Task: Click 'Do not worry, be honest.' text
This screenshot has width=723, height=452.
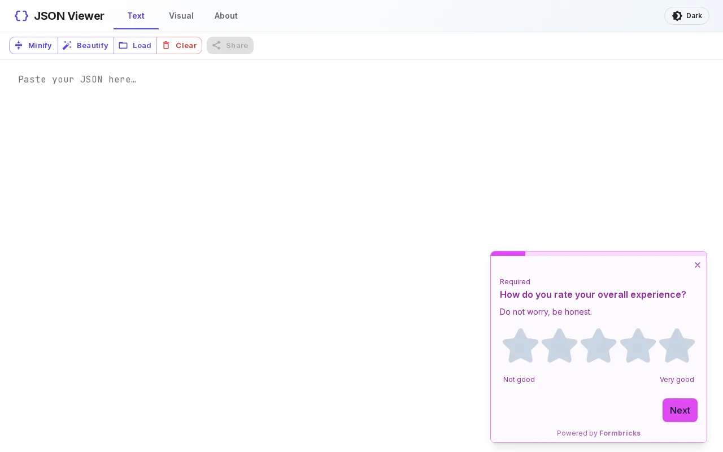Action: pyautogui.click(x=546, y=312)
